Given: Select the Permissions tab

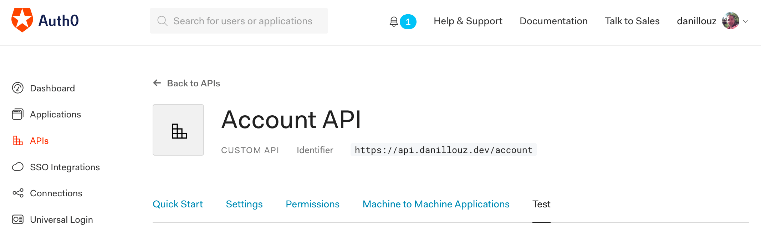Looking at the screenshot, I should tap(312, 204).
